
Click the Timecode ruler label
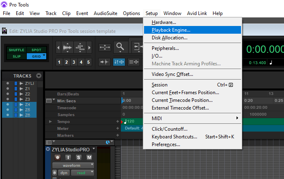pos(67,108)
